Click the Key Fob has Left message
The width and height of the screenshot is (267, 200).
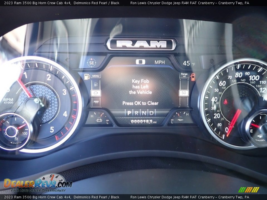[140, 87]
